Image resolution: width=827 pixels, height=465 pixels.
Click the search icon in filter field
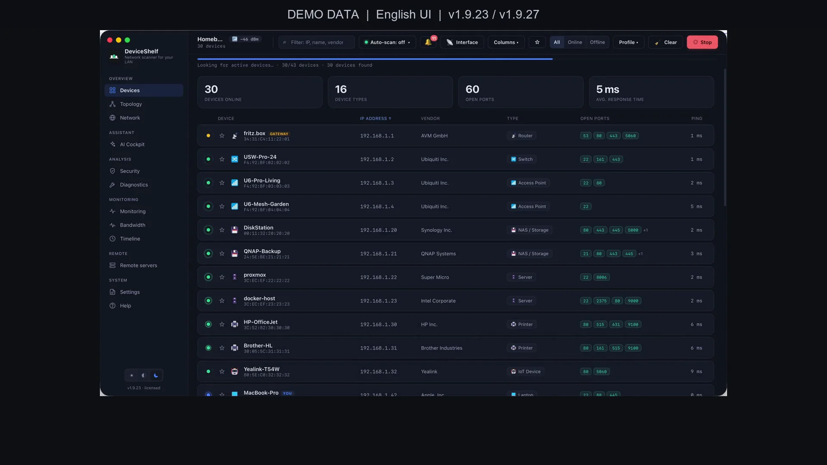285,42
